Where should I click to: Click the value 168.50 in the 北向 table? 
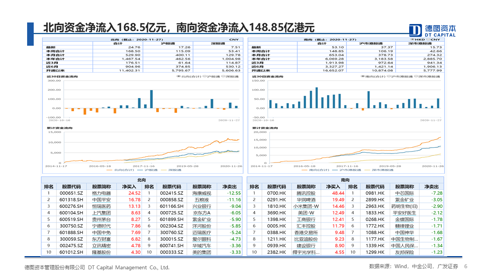tap(133, 51)
